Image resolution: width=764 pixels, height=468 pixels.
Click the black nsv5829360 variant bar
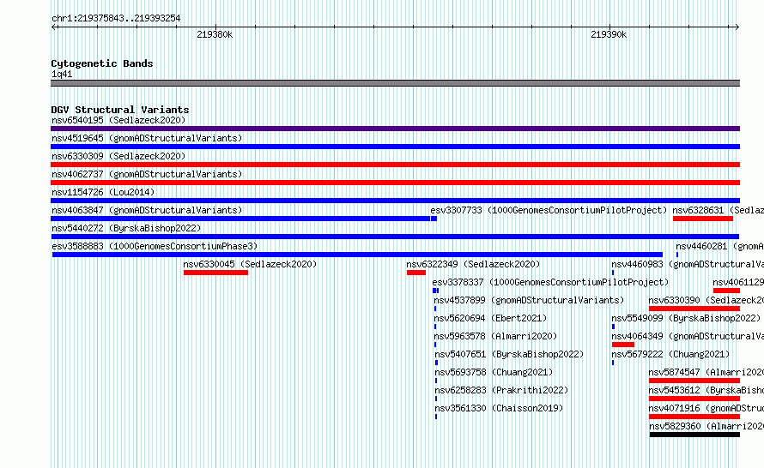click(694, 435)
